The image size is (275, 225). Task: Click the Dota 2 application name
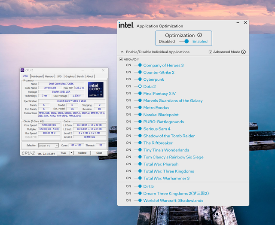150,86
